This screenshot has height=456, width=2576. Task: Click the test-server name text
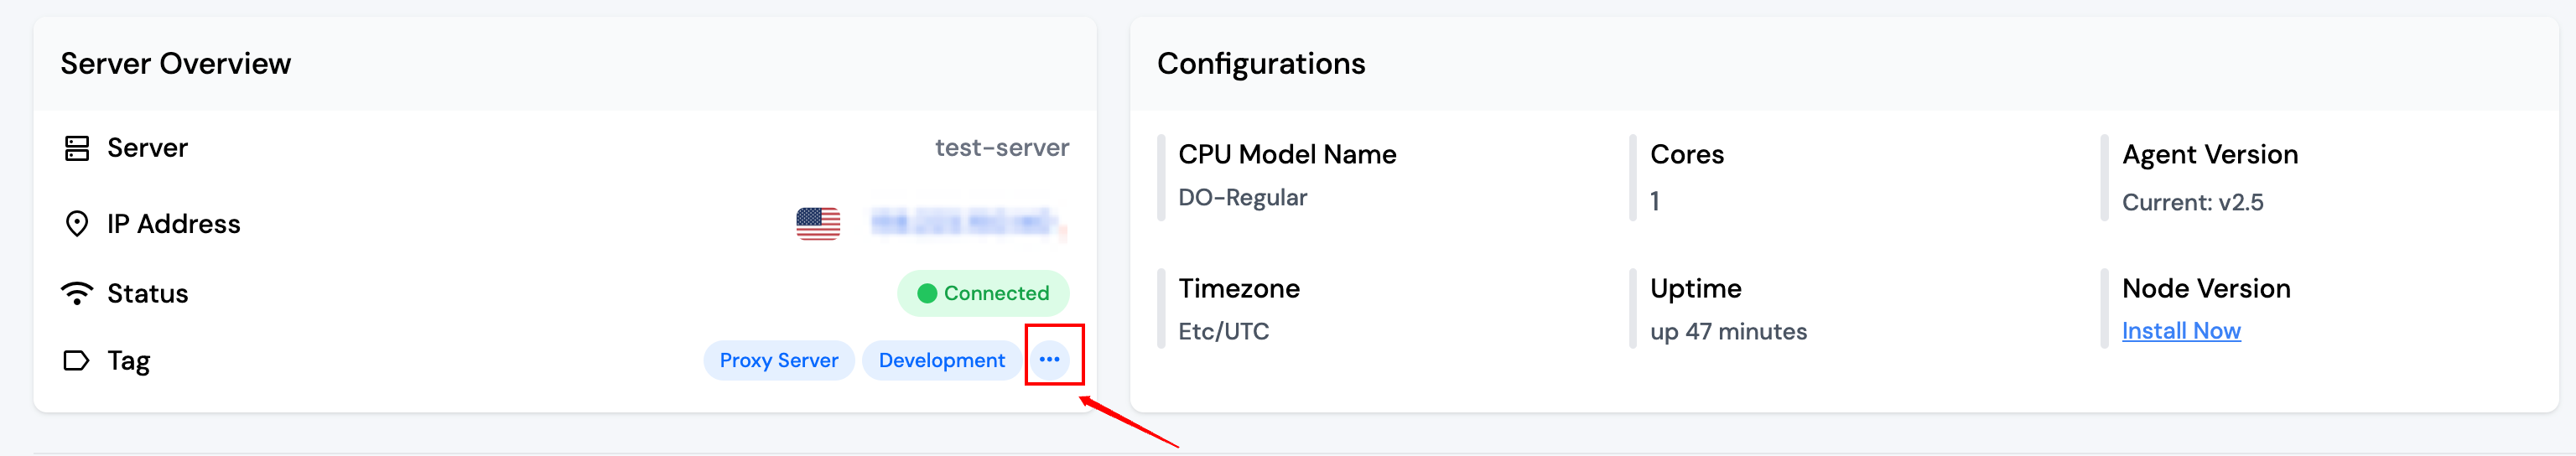click(x=1001, y=148)
